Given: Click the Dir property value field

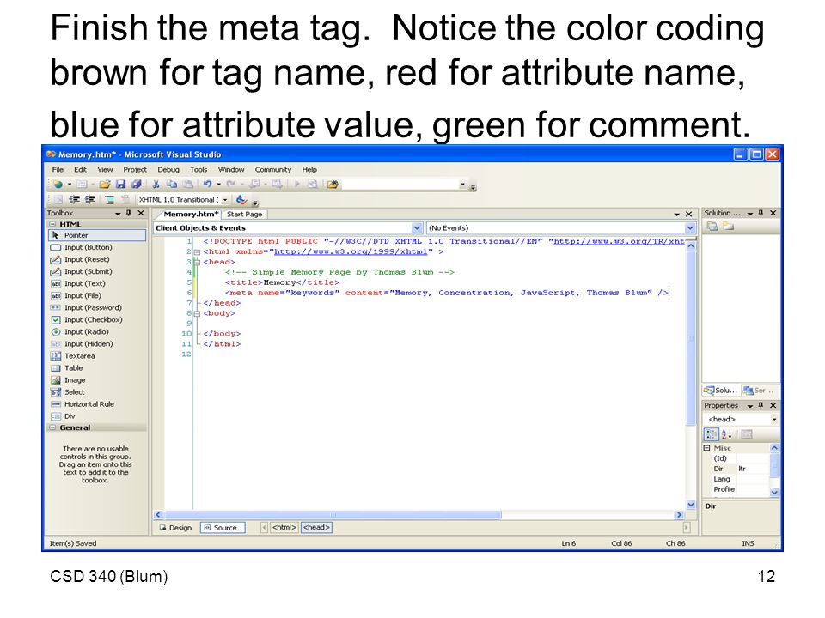Looking at the screenshot, I should 753,469.
